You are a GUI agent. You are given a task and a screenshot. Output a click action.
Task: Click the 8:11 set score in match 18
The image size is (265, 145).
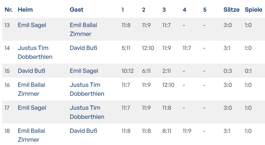click(x=167, y=131)
